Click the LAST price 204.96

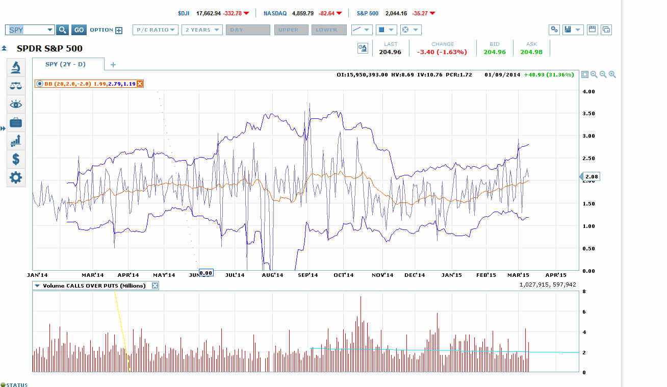point(390,52)
